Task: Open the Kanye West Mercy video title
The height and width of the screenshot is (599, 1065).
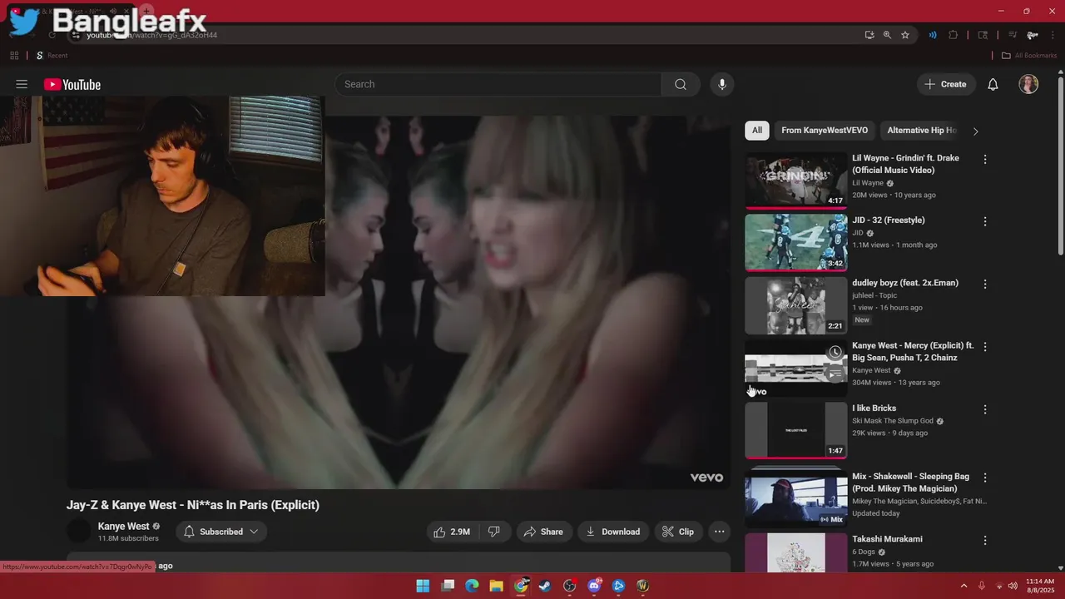Action: pos(913,351)
